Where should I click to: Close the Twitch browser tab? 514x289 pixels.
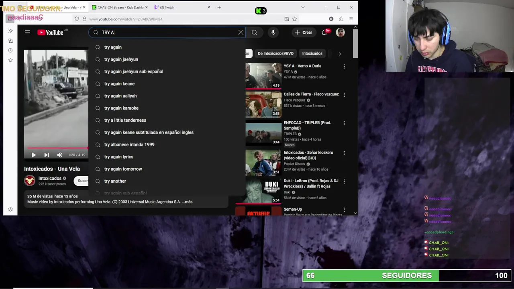[x=208, y=7]
